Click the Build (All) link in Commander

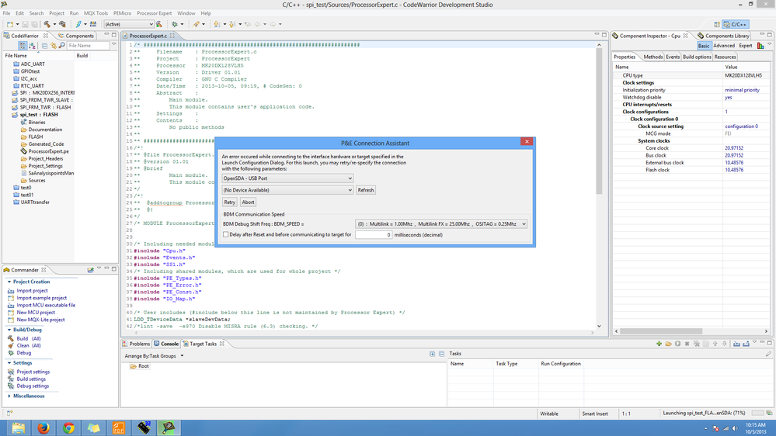tap(29, 338)
